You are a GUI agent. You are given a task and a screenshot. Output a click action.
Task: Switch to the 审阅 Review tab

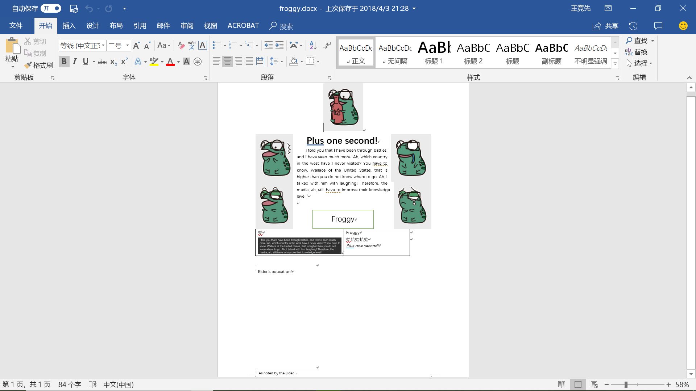click(x=187, y=26)
